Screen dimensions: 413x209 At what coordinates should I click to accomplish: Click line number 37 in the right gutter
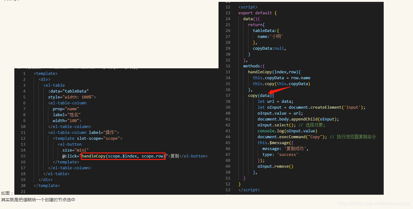pyautogui.click(x=228, y=96)
